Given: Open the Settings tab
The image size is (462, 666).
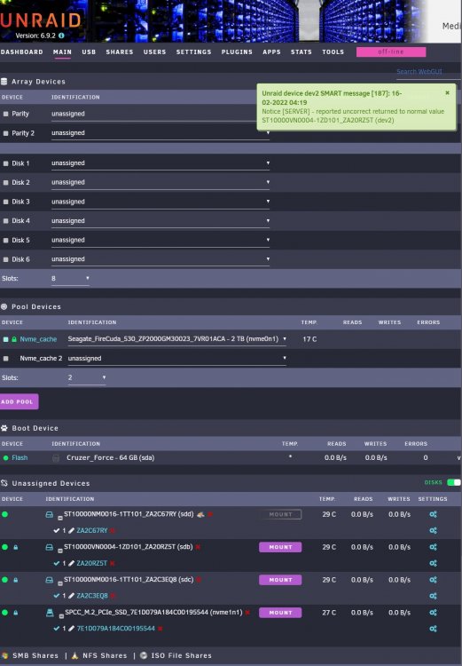Looking at the screenshot, I should coord(194,52).
